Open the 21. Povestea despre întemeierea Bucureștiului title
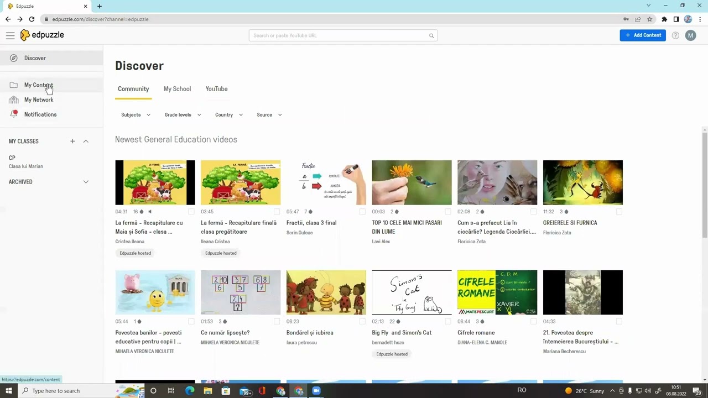 (581, 337)
